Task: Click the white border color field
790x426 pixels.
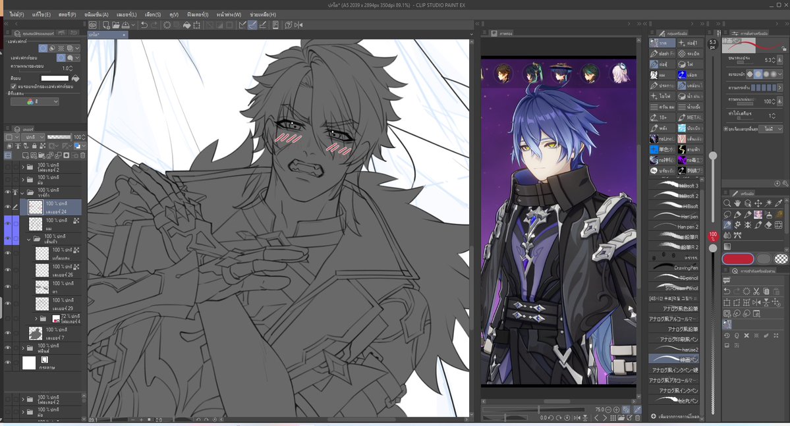Action: click(55, 78)
